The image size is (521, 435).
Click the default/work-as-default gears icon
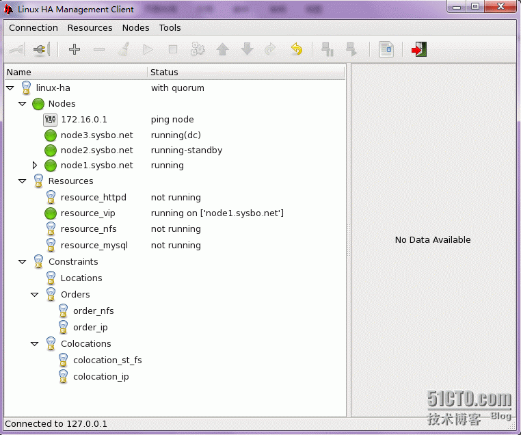coord(198,49)
